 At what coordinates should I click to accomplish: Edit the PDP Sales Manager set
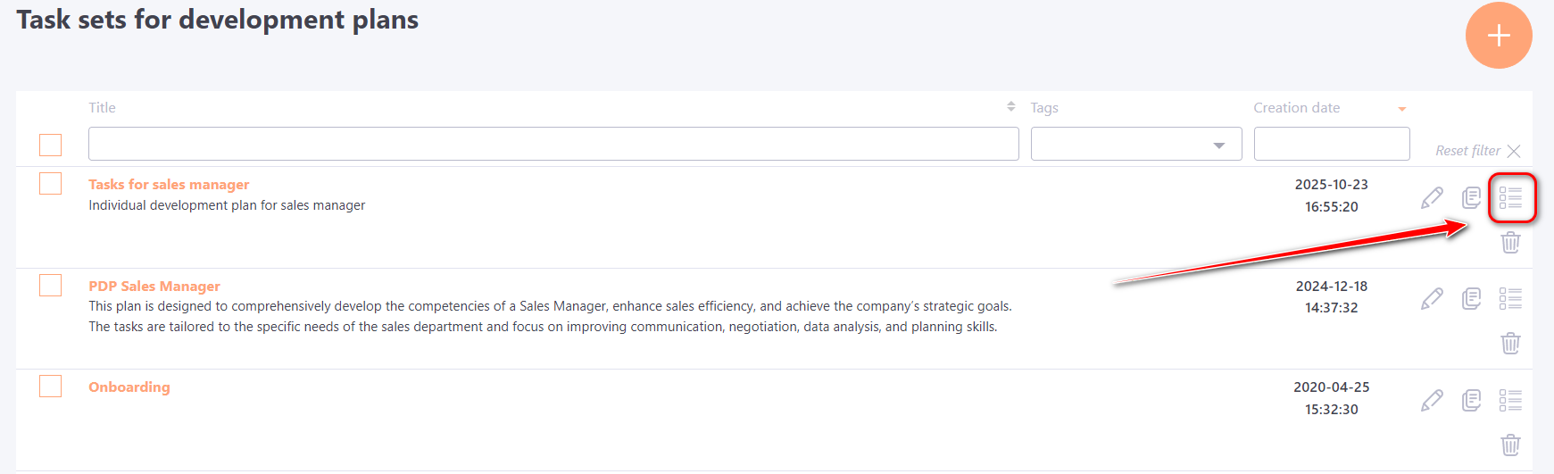(1432, 298)
